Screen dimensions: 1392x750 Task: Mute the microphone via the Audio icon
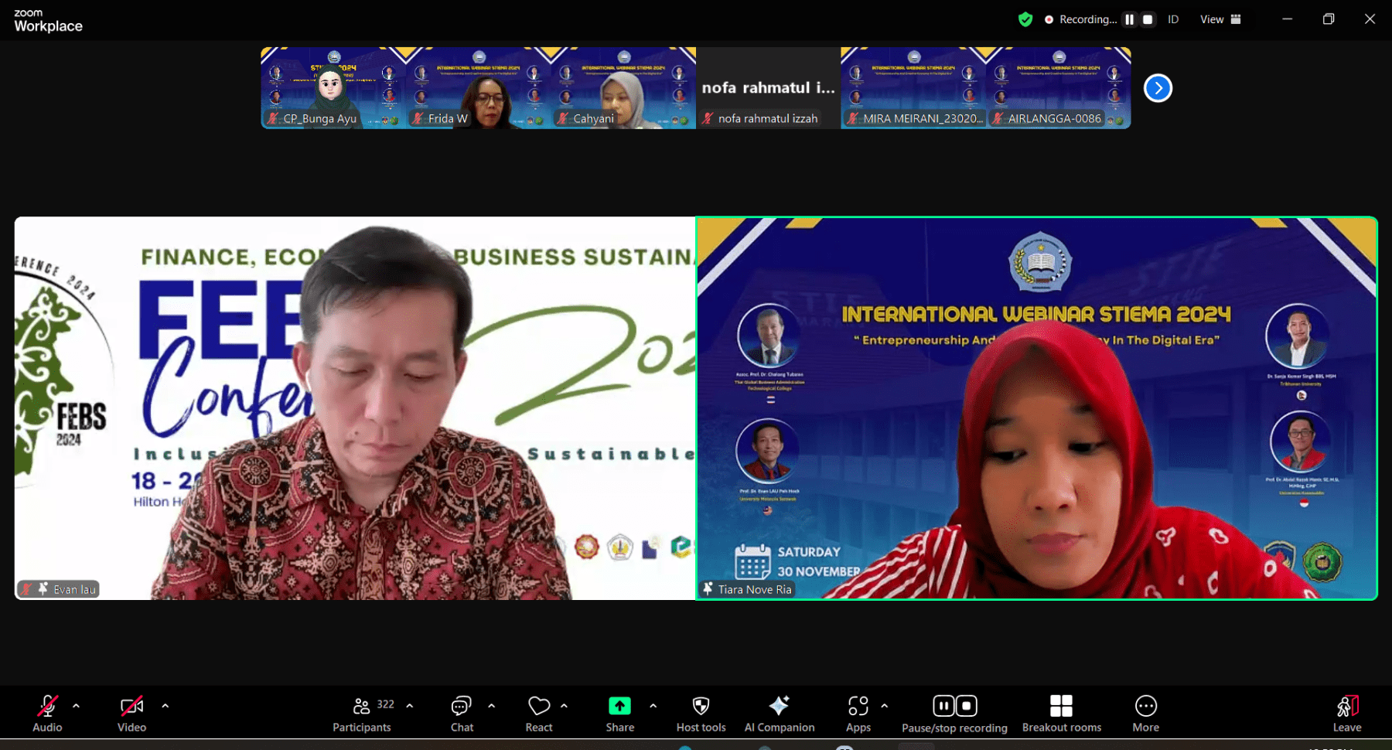pyautogui.click(x=46, y=706)
